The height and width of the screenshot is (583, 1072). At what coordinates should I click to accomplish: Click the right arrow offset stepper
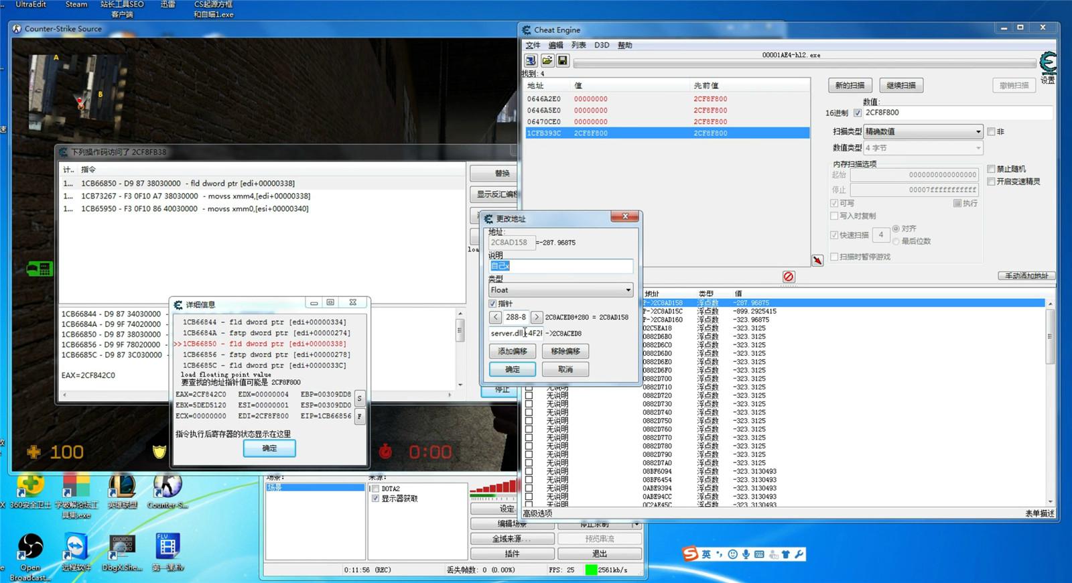click(x=537, y=317)
